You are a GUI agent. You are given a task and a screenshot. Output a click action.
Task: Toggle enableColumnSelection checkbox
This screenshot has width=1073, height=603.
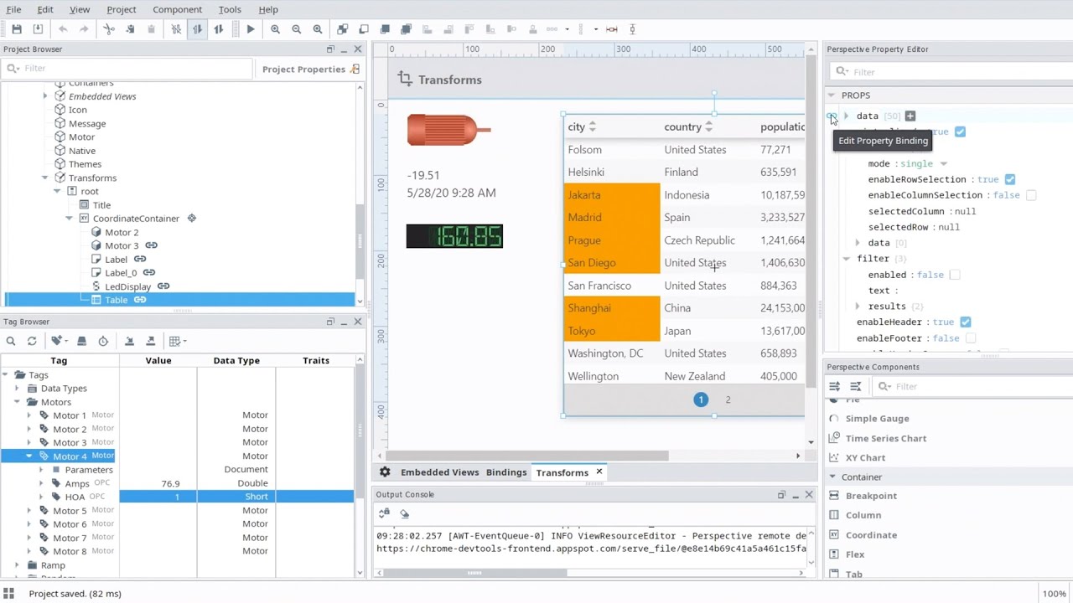1031,195
